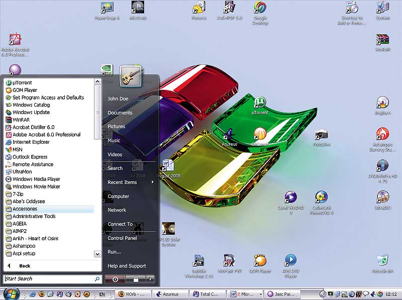
Task: Launch Firefox from the Quick Launch bar
Action: [x=42, y=294]
